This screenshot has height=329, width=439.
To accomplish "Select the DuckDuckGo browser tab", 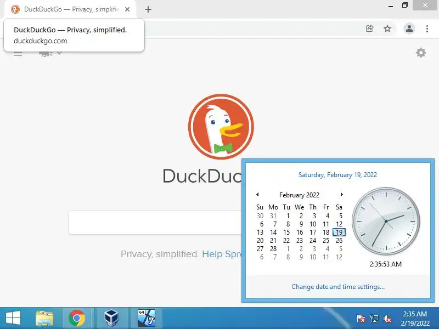I will pos(70,9).
